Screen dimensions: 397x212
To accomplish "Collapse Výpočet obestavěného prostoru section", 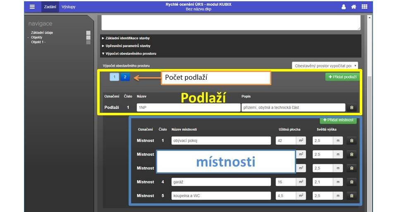I will tap(129, 54).
